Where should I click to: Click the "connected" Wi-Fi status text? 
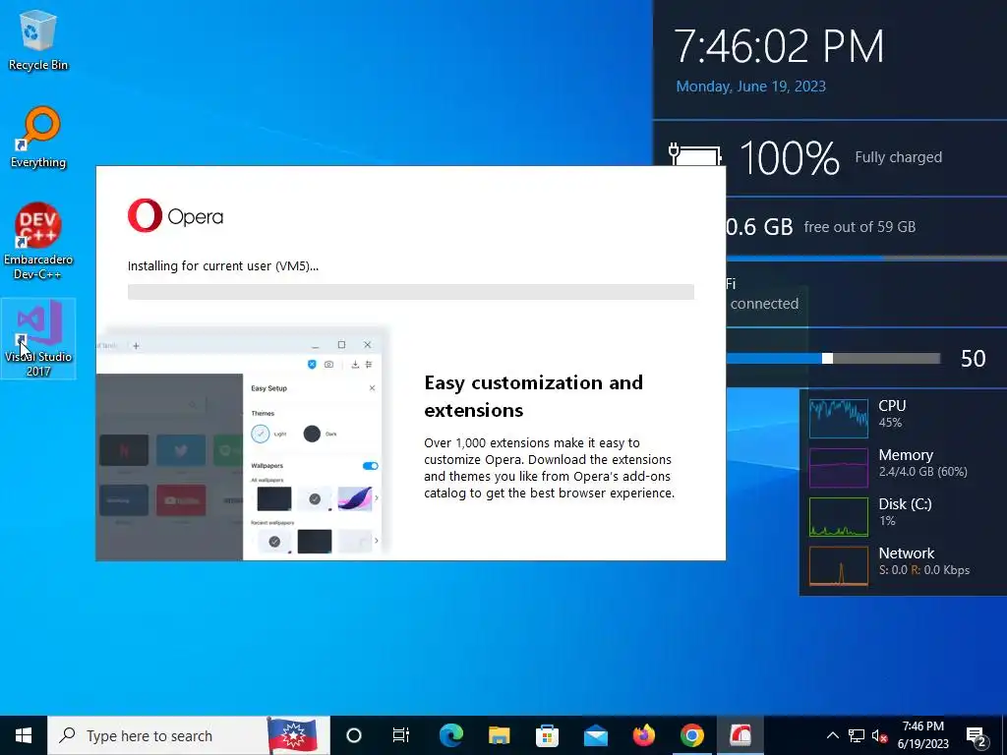pos(764,304)
